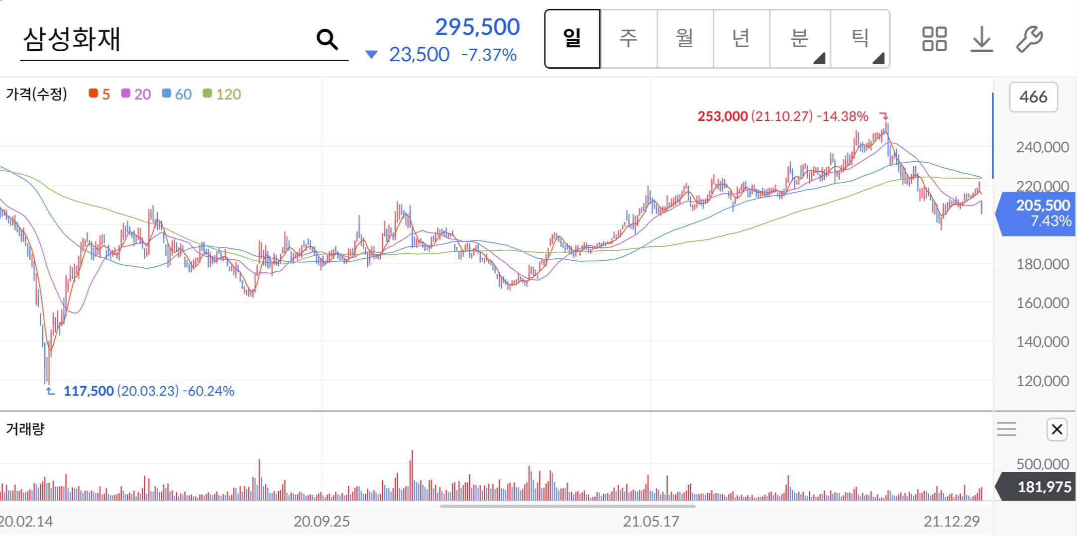Open volume panel hamburger menu icon
This screenshot has height=536, width=1077.
tap(1006, 429)
